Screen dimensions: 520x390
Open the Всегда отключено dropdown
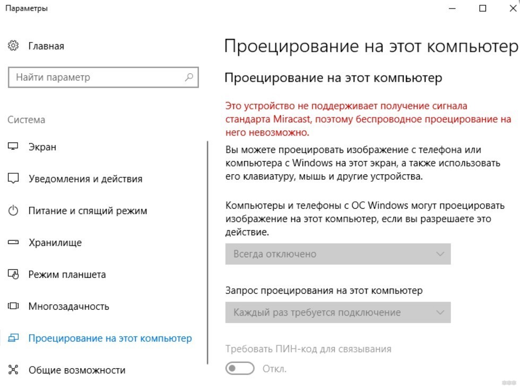click(x=340, y=254)
